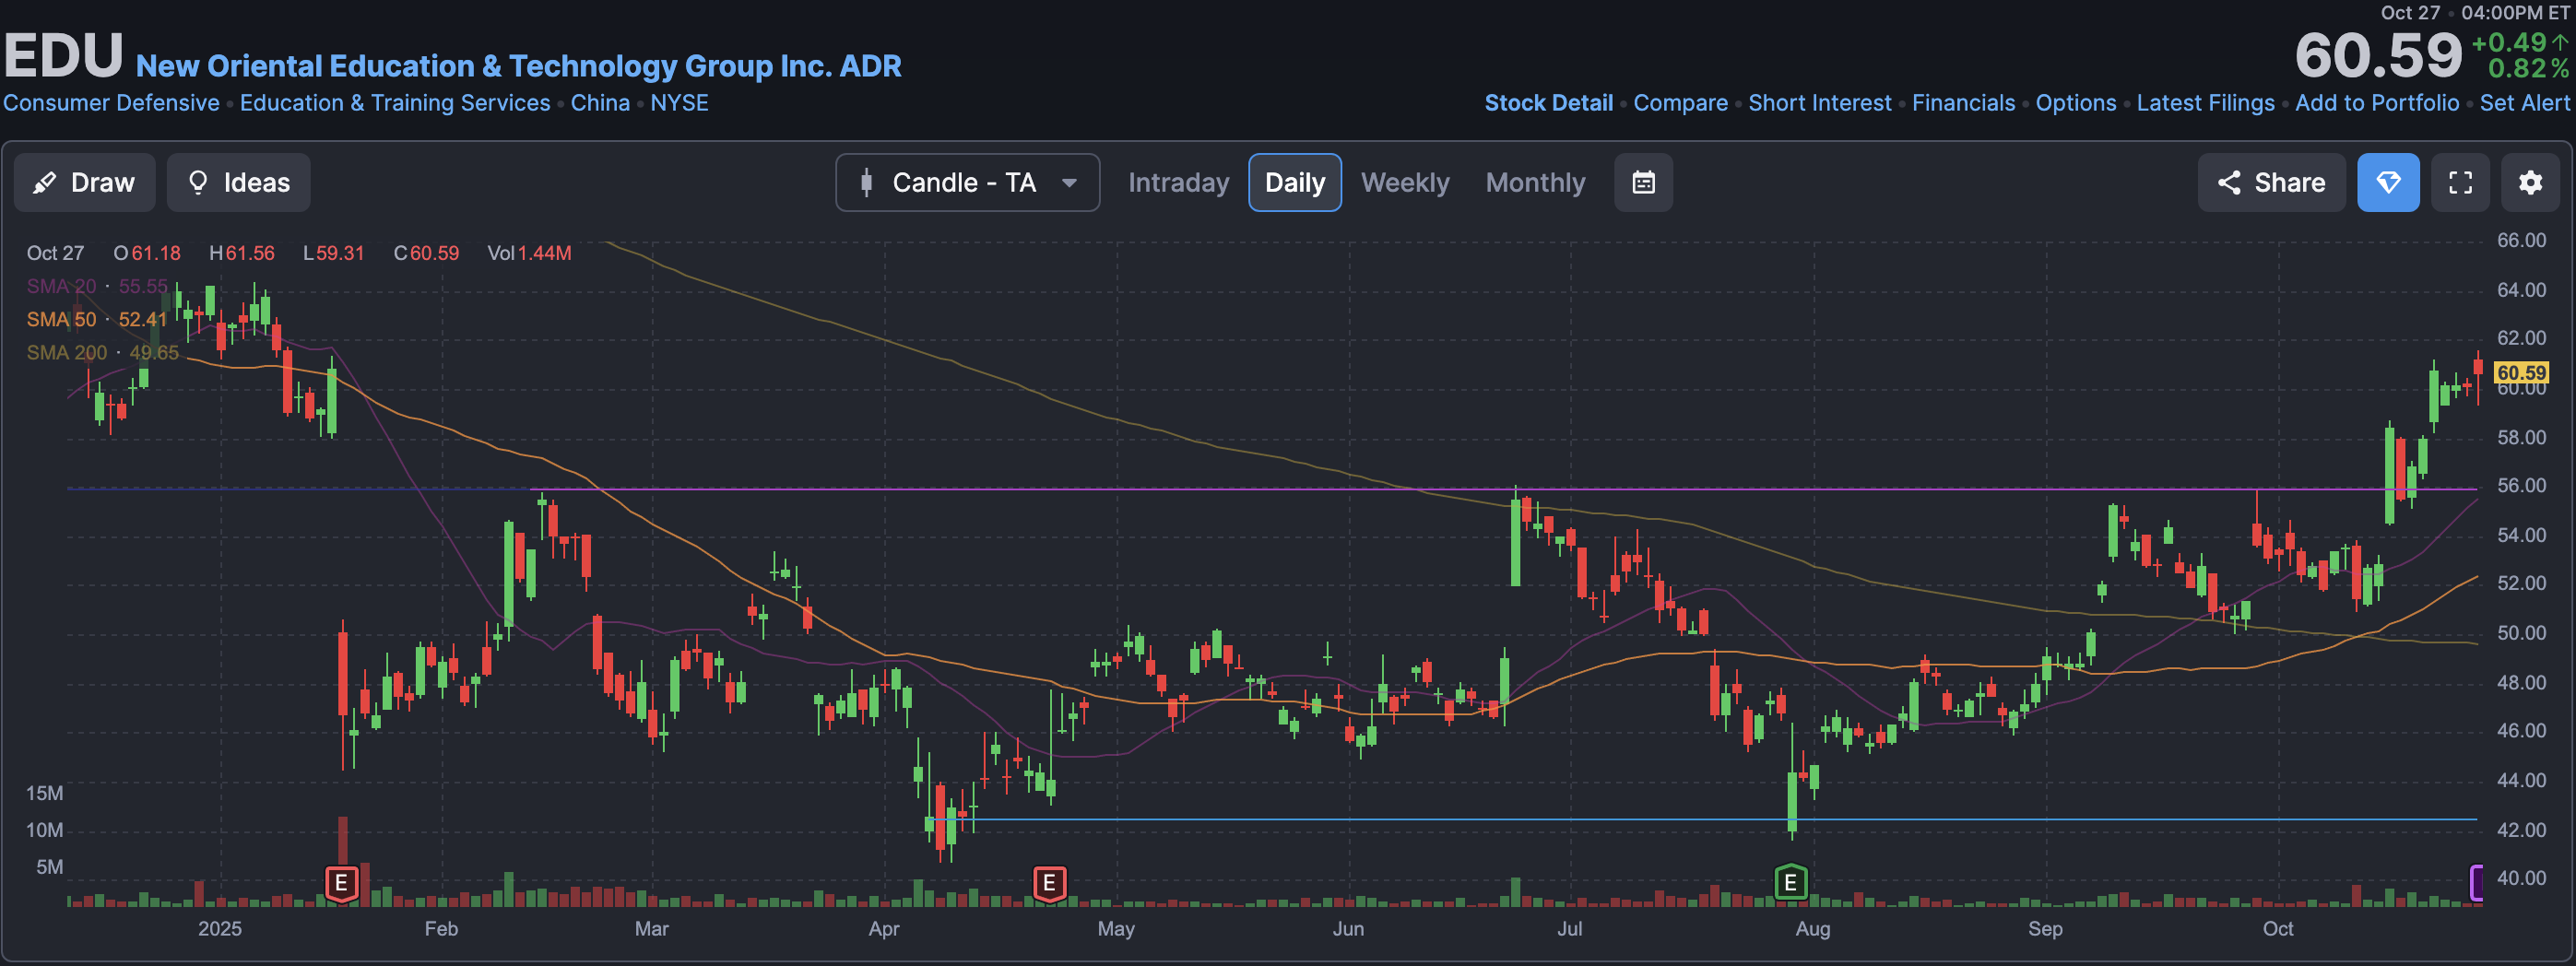Click the 15M volume axis label
Viewport: 2576px width, 966px height.
pyautogui.click(x=44, y=793)
